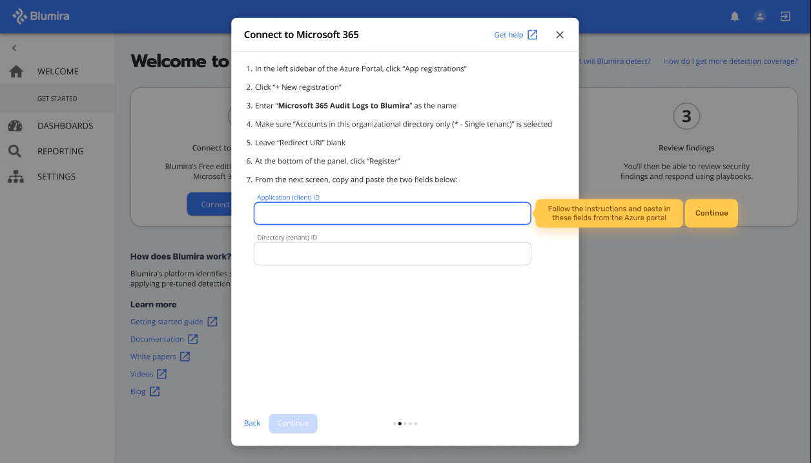This screenshot has height=463, width=811.
Task: Select GET STARTED in the sidebar
Action: coord(57,99)
